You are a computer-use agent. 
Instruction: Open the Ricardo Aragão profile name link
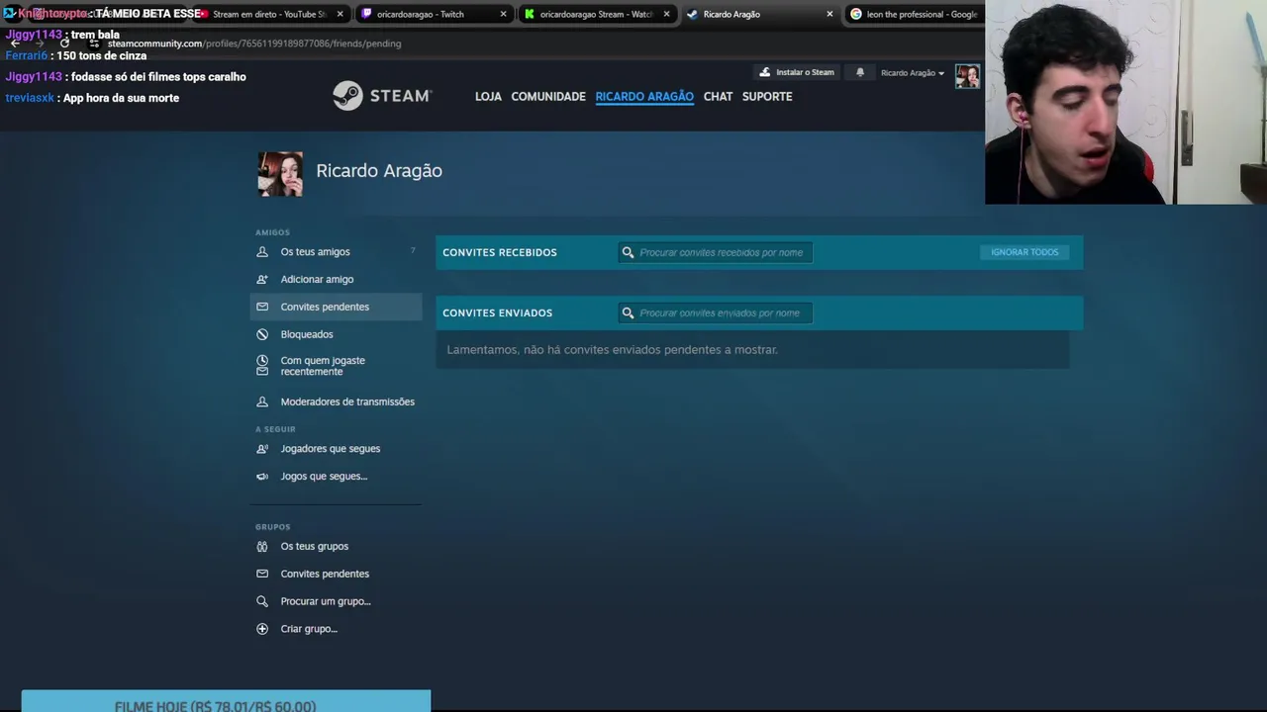379,171
